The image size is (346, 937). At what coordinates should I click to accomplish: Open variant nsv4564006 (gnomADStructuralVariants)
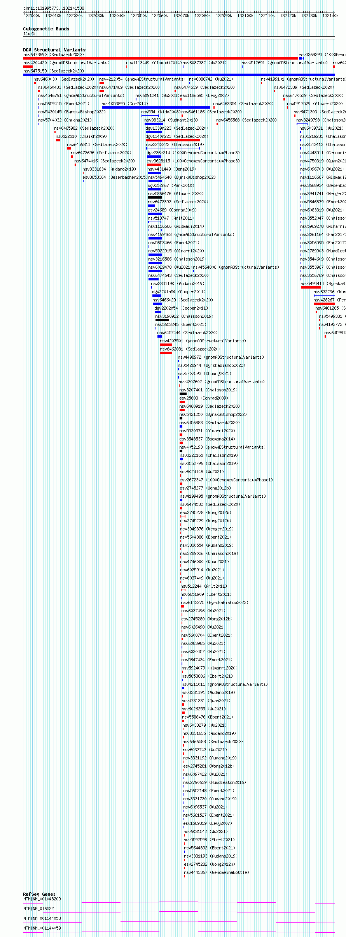coord(236,267)
